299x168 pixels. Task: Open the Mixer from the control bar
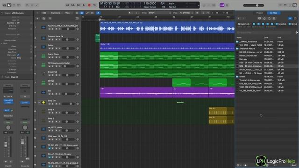click(x=32, y=5)
